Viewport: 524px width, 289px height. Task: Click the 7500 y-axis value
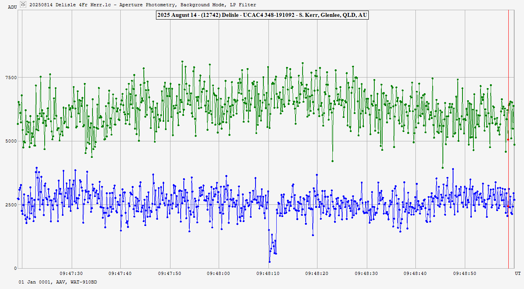(x=10, y=78)
